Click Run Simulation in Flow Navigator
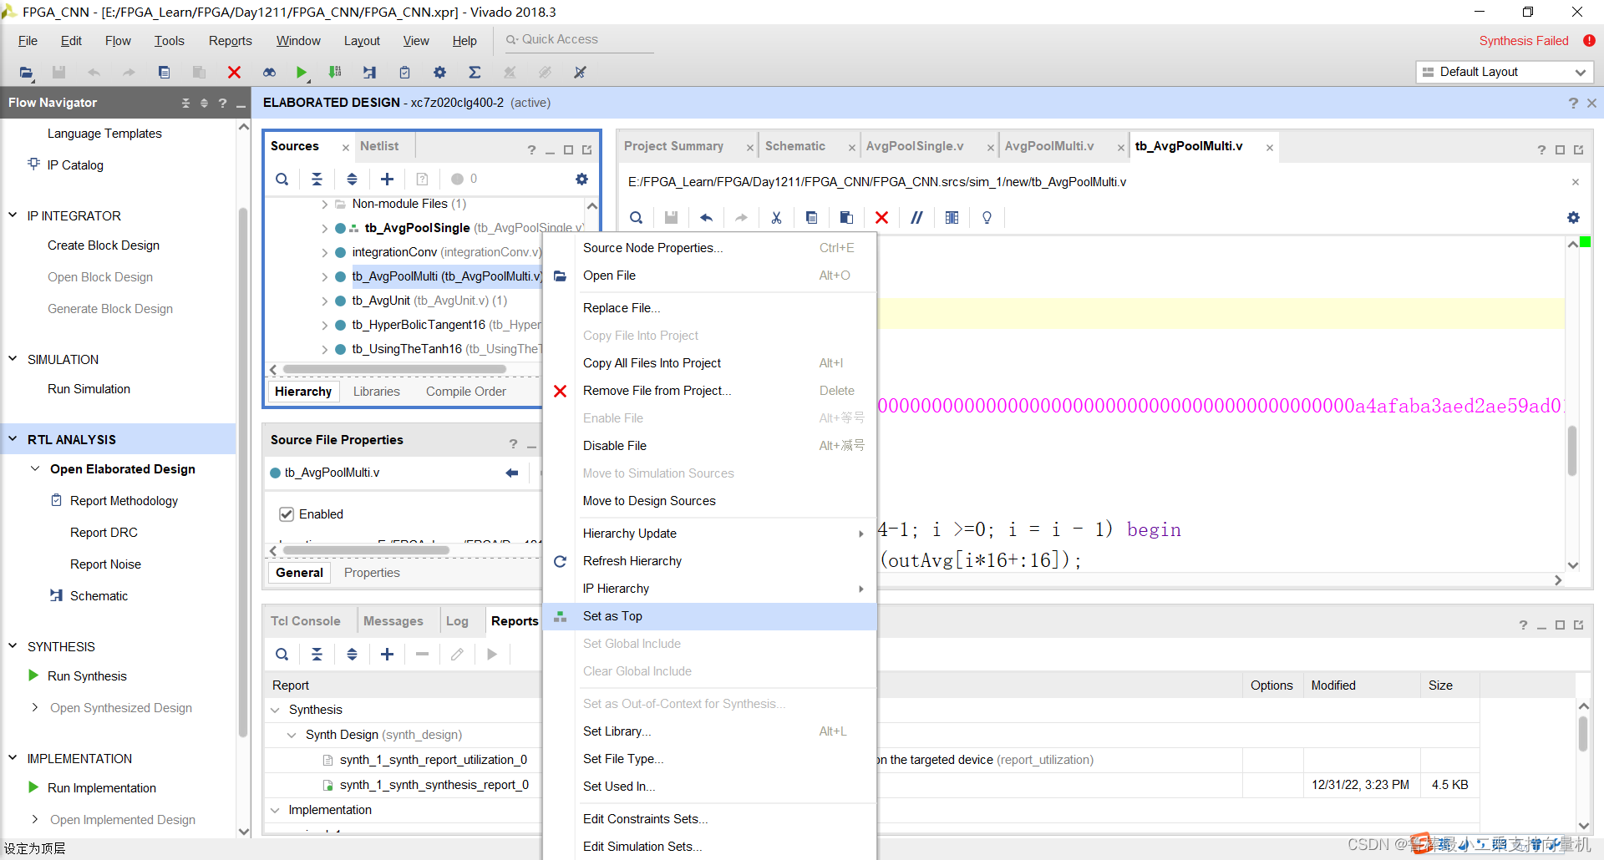 click(89, 389)
